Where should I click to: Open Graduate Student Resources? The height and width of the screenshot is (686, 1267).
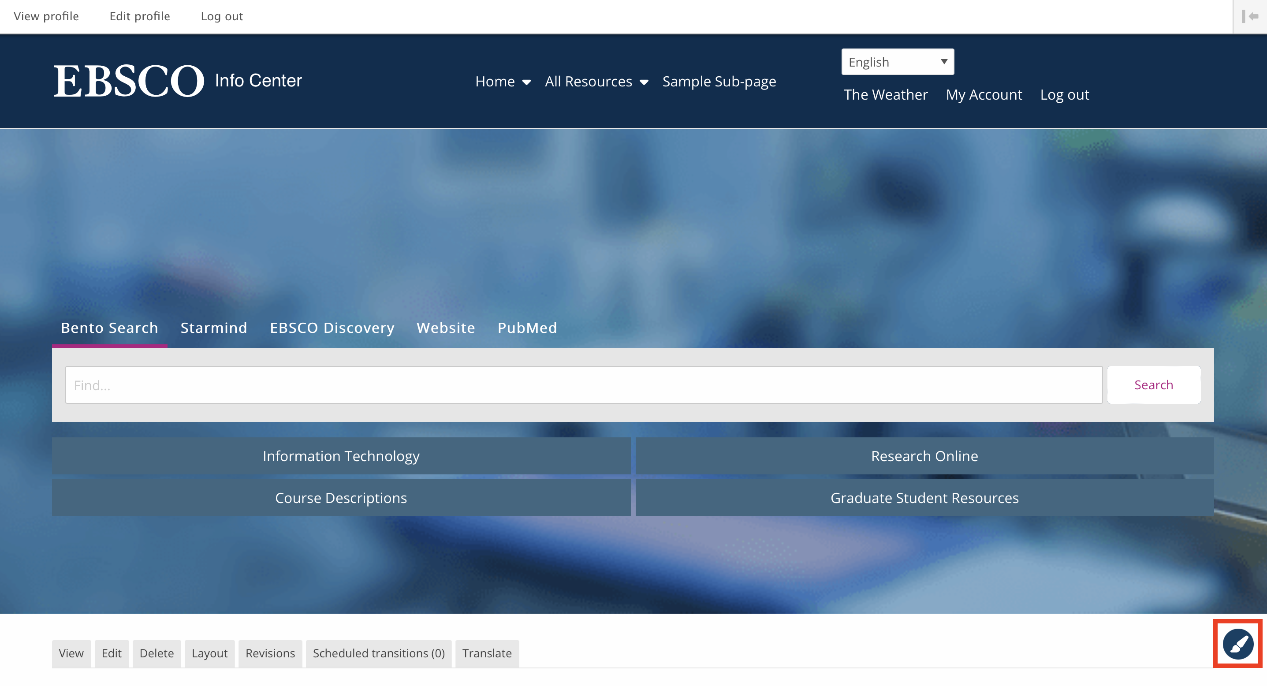click(924, 498)
